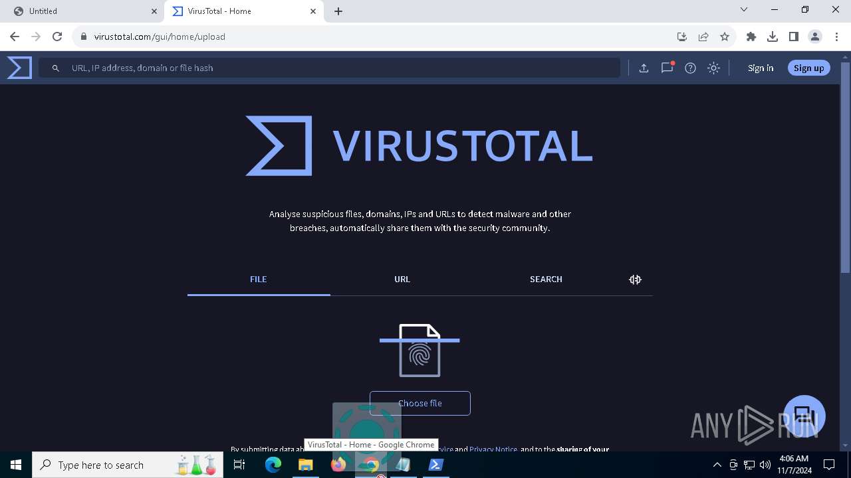Select the FILE tab

pos(259,279)
